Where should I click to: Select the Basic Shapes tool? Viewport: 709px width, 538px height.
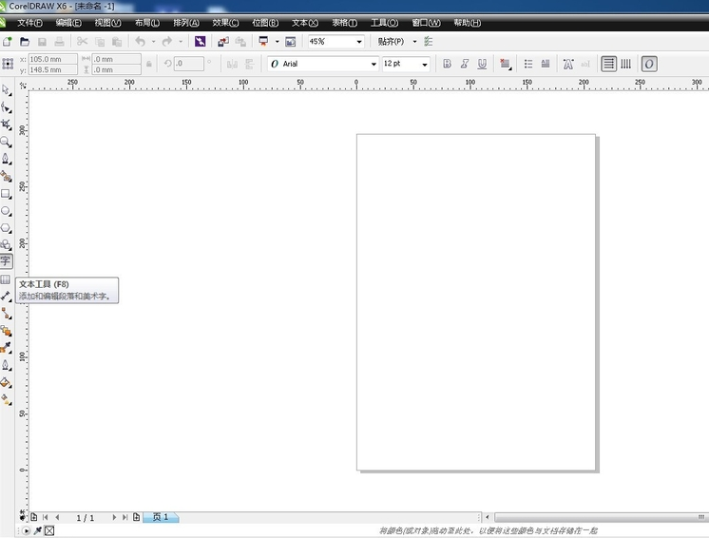pyautogui.click(x=7, y=245)
